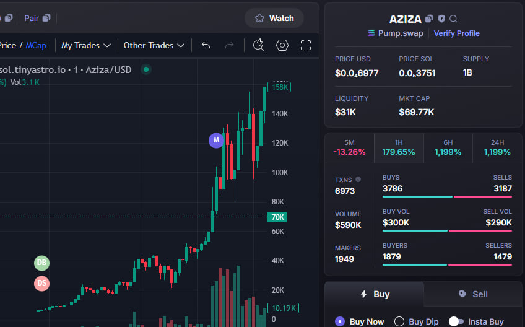
Task: Click the lightning magnifier chart icon
Action: coord(259,45)
